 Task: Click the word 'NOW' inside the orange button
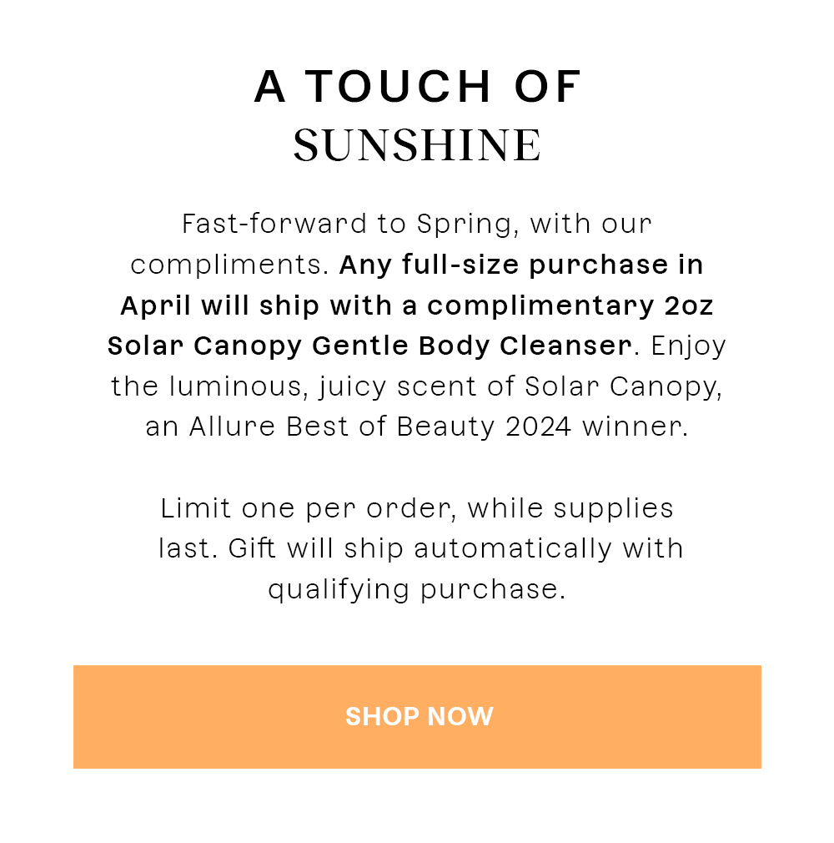[x=460, y=717]
